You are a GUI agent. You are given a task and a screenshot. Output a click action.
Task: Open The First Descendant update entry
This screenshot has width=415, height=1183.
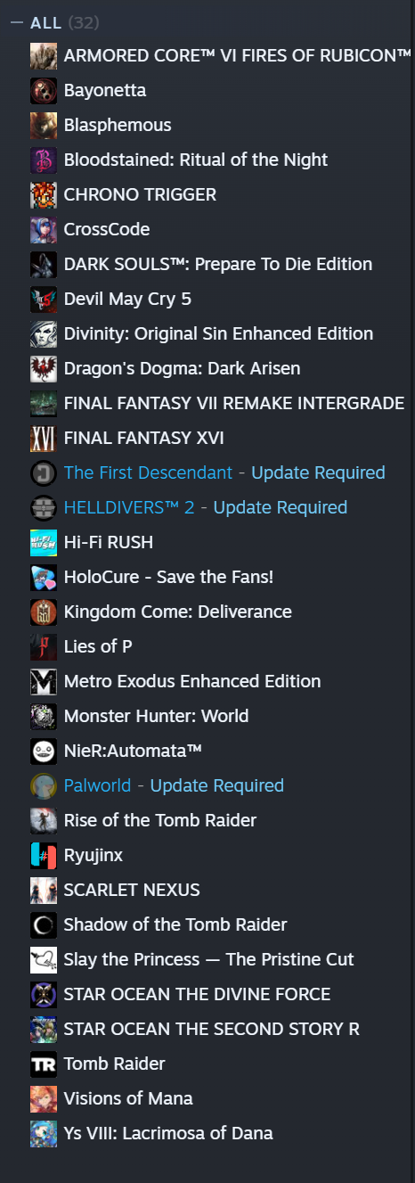point(207,472)
